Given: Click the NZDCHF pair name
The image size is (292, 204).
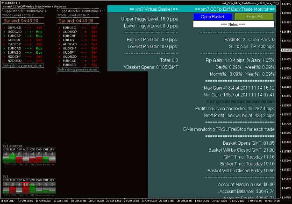Looking at the screenshot, I should (x=14, y=56).
